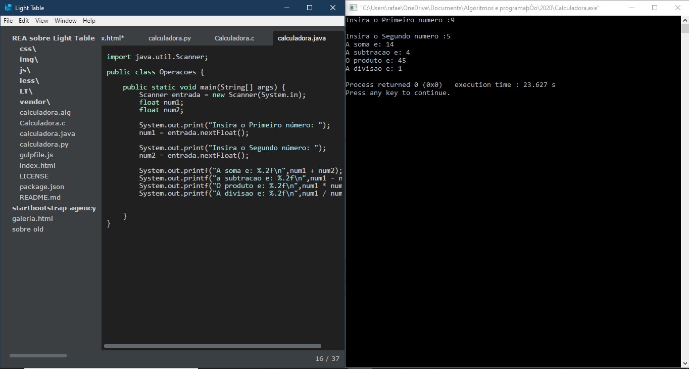Open the File menu in Light Table
The height and width of the screenshot is (369, 689).
click(x=8, y=21)
